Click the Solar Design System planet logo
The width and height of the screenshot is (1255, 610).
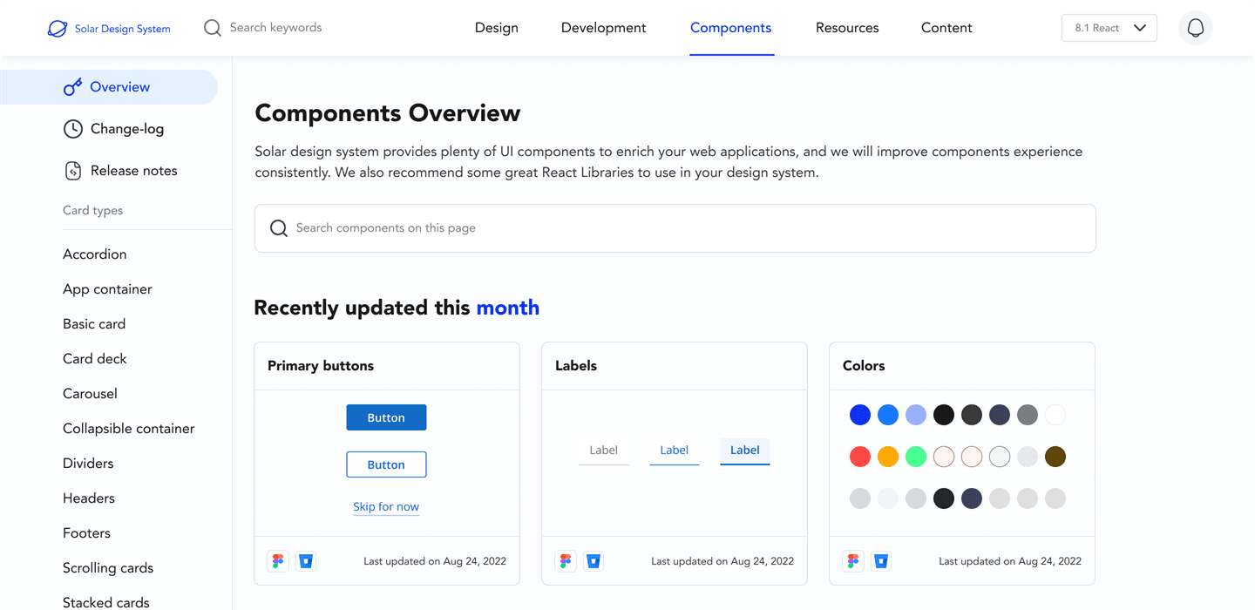(x=58, y=29)
